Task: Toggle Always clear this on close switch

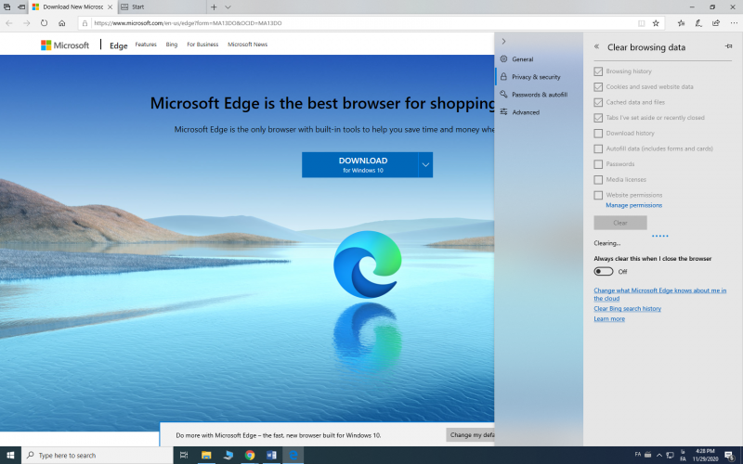Action: tap(604, 272)
